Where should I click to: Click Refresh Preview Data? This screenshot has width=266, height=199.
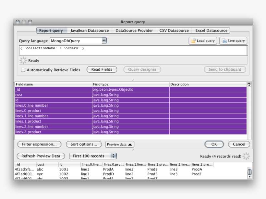[40, 156]
